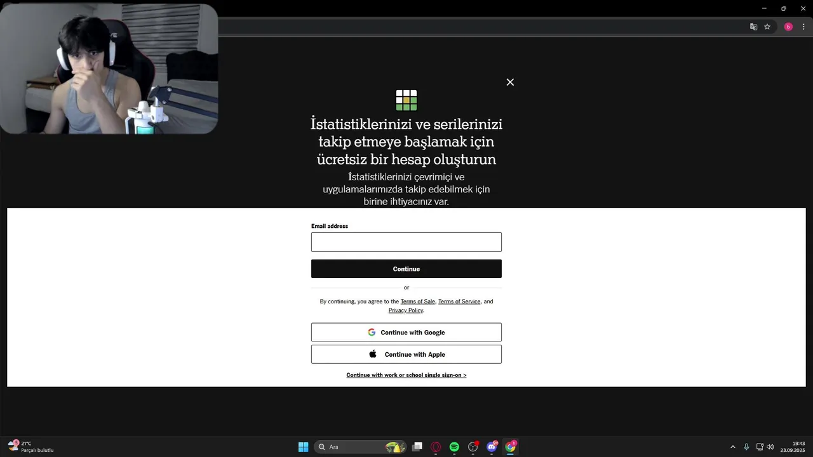The height and width of the screenshot is (457, 813).
Task: Restore down the Chrome window
Action: tap(783, 8)
